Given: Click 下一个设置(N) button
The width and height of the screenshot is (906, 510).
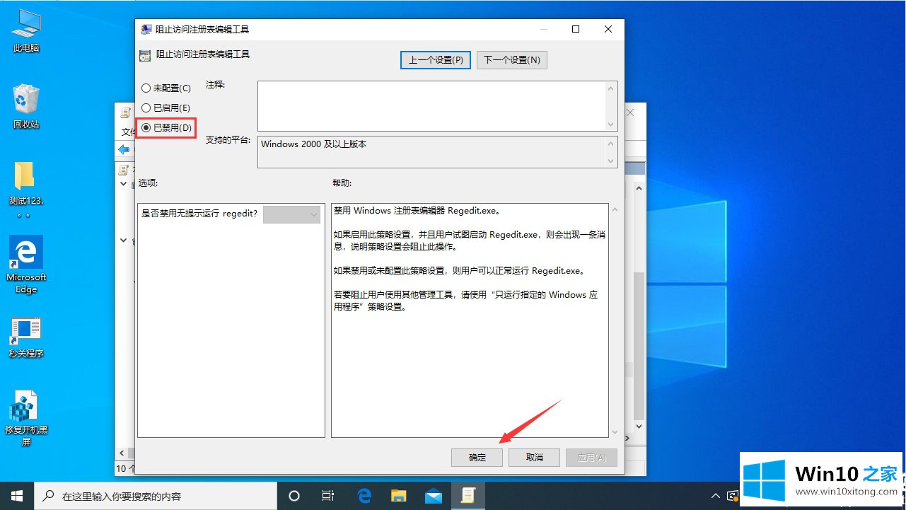Looking at the screenshot, I should [x=512, y=60].
